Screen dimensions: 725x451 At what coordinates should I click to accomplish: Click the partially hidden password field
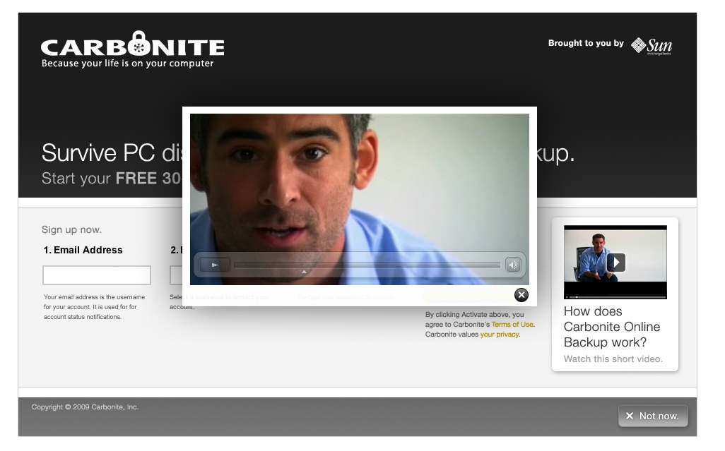[x=176, y=275]
